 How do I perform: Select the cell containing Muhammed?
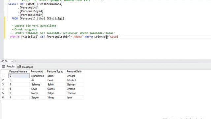click(x=38, y=76)
